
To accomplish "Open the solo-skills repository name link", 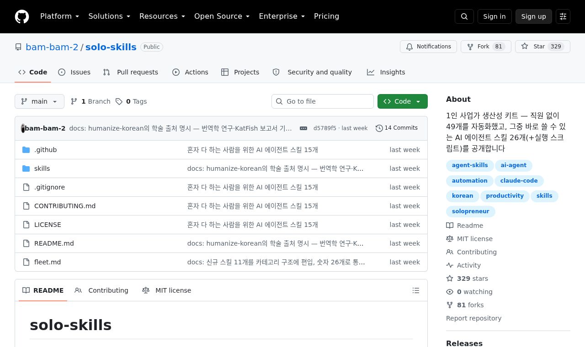I will pos(111,47).
